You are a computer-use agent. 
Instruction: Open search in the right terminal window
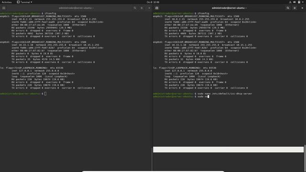[288, 8]
